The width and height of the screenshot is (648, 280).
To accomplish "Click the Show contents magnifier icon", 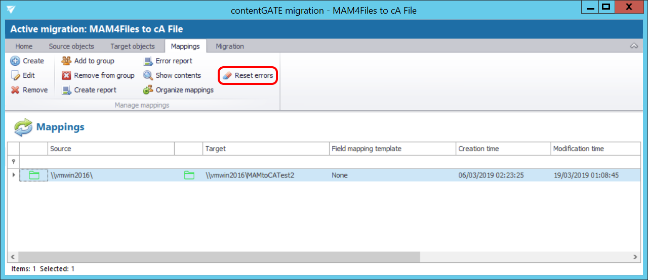I will pos(148,75).
